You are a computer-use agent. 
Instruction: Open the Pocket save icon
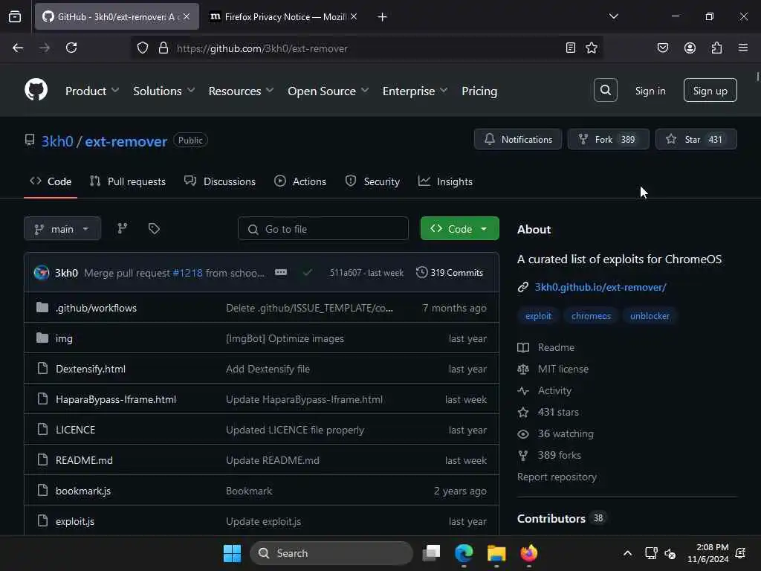click(662, 48)
